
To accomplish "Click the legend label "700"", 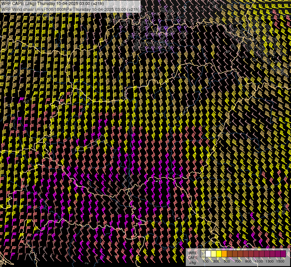I will (237, 261).
